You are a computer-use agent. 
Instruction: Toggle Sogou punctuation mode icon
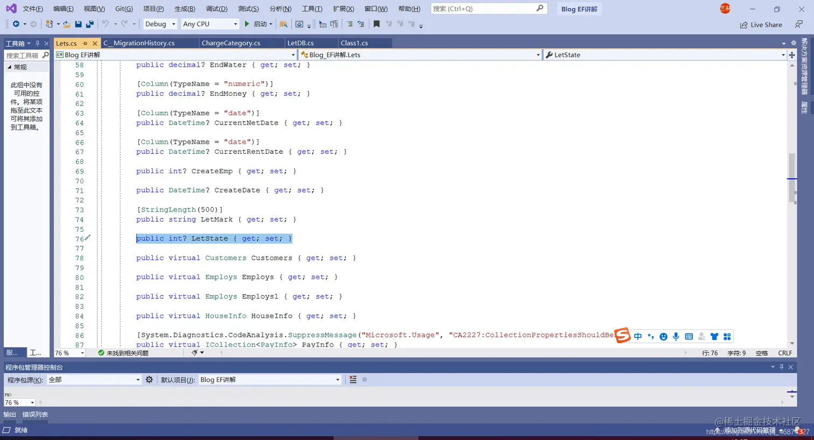click(x=650, y=336)
